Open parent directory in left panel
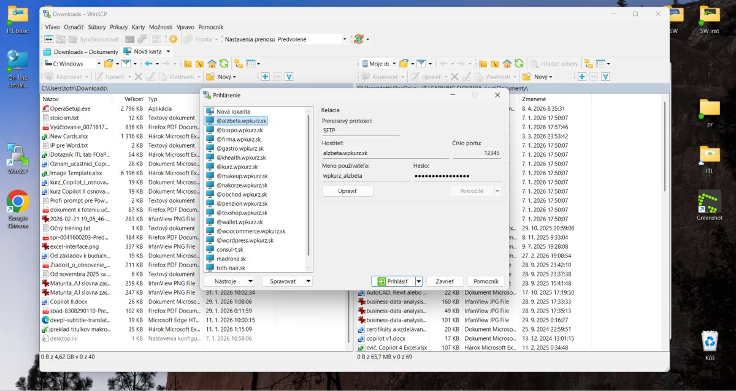The height and width of the screenshot is (391, 736). coord(187,64)
